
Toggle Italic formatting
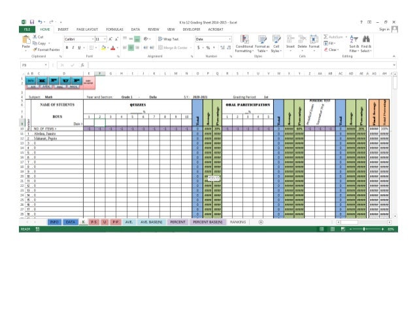[x=73, y=48]
